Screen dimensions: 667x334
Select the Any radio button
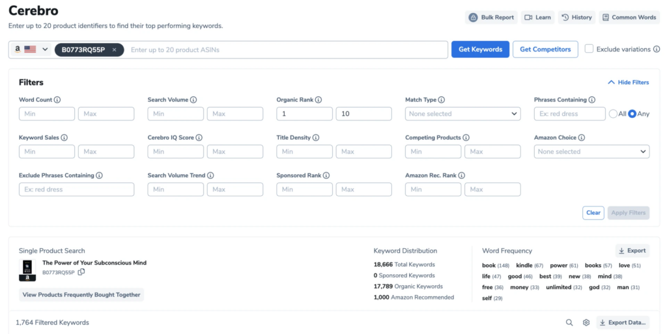pos(632,114)
